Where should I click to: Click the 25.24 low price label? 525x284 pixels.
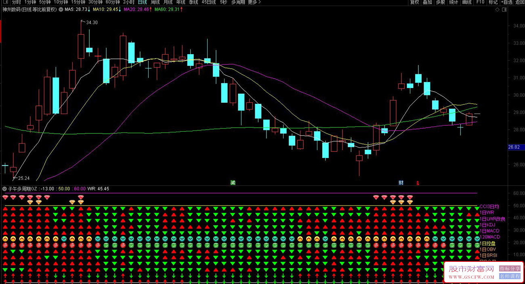pyautogui.click(x=23, y=178)
